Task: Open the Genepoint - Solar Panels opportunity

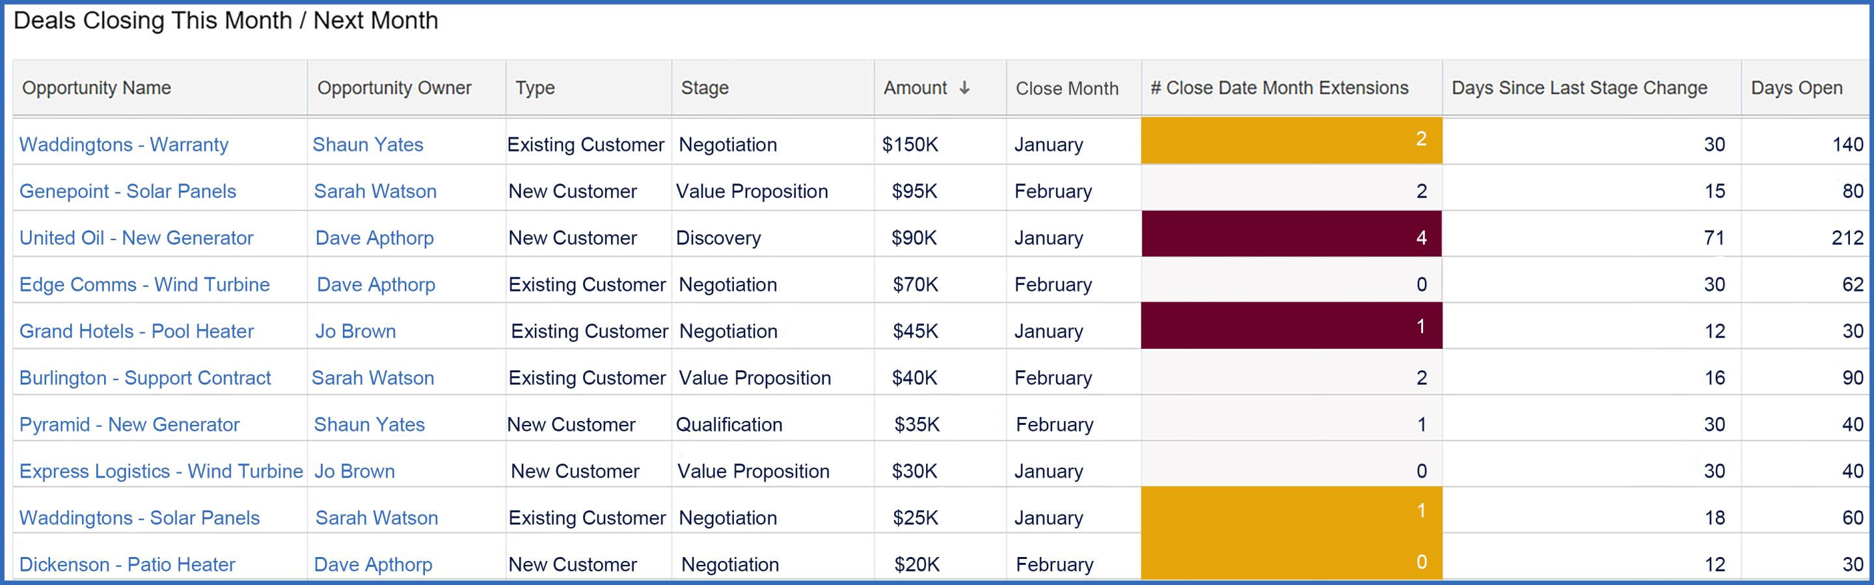Action: tap(128, 191)
